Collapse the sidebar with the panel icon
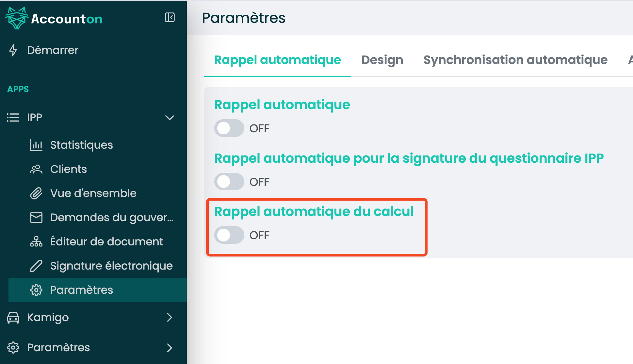The height and width of the screenshot is (364, 633). 170,17
